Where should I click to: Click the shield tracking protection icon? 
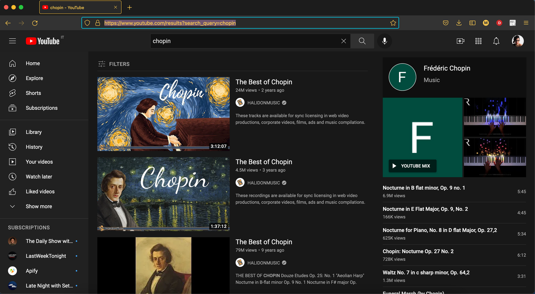coord(87,23)
